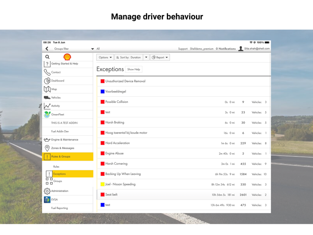Open Getting Started & Help question icon
The width and height of the screenshot is (313, 235).
[47, 64]
